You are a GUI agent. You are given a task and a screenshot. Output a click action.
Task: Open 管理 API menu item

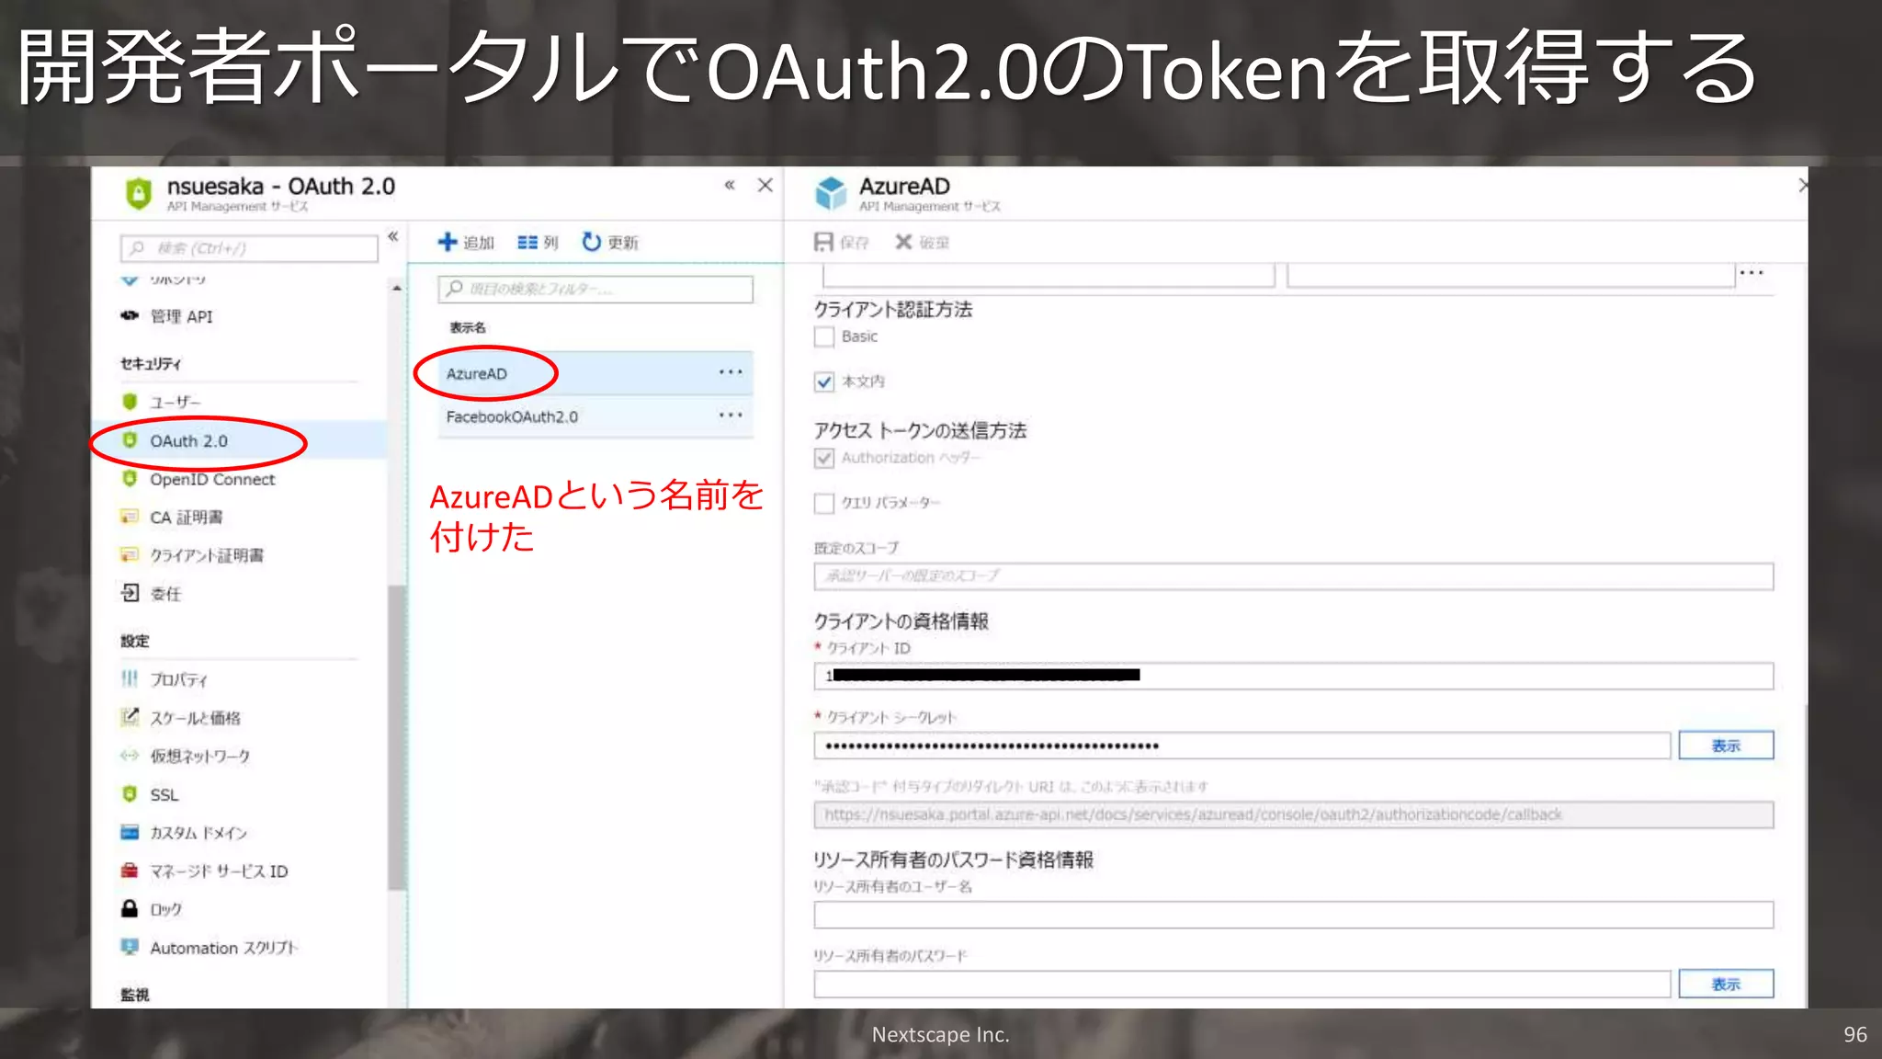point(181,316)
